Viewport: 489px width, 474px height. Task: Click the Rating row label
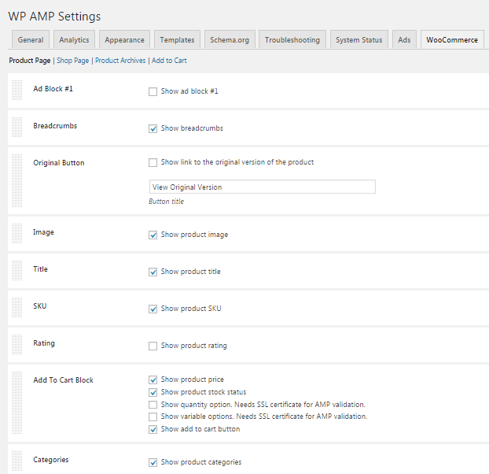pos(44,343)
